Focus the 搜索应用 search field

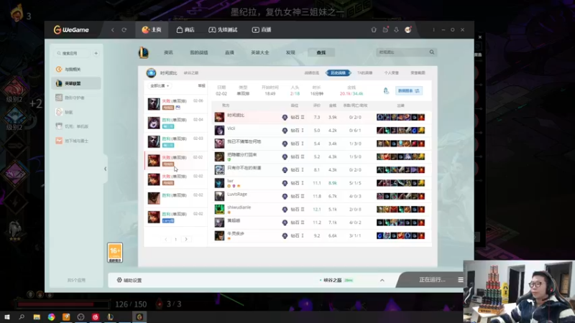tap(72, 53)
